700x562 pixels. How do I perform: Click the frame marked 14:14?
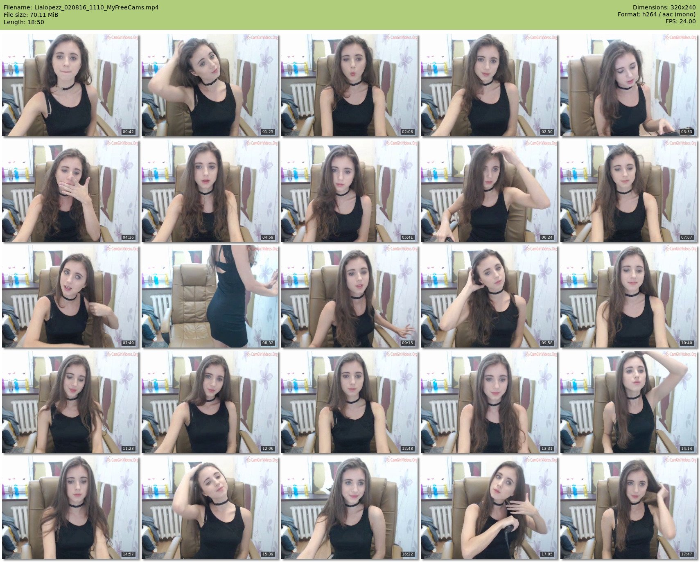click(629, 402)
